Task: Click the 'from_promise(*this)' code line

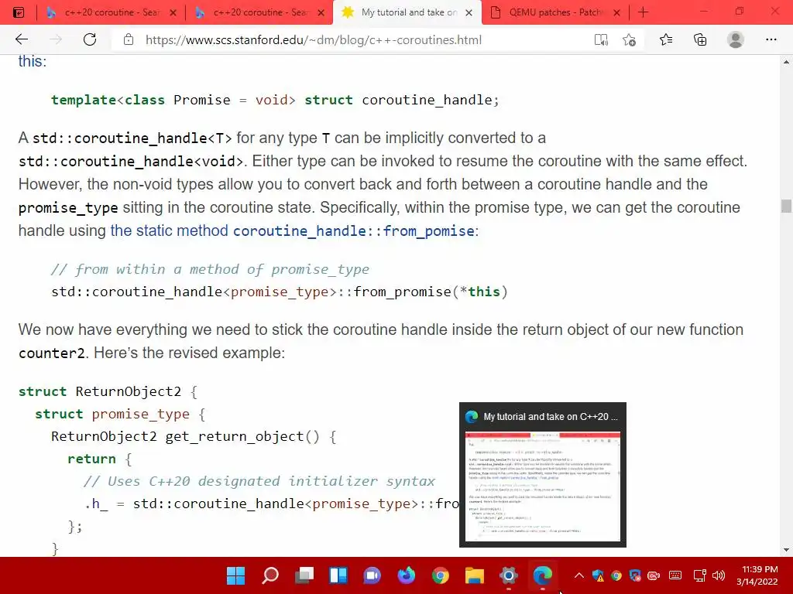Action: [279, 292]
